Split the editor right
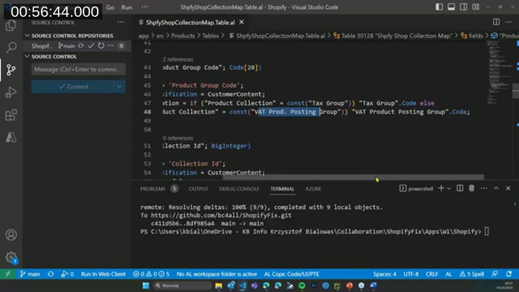The height and width of the screenshot is (292, 519). 496,22
